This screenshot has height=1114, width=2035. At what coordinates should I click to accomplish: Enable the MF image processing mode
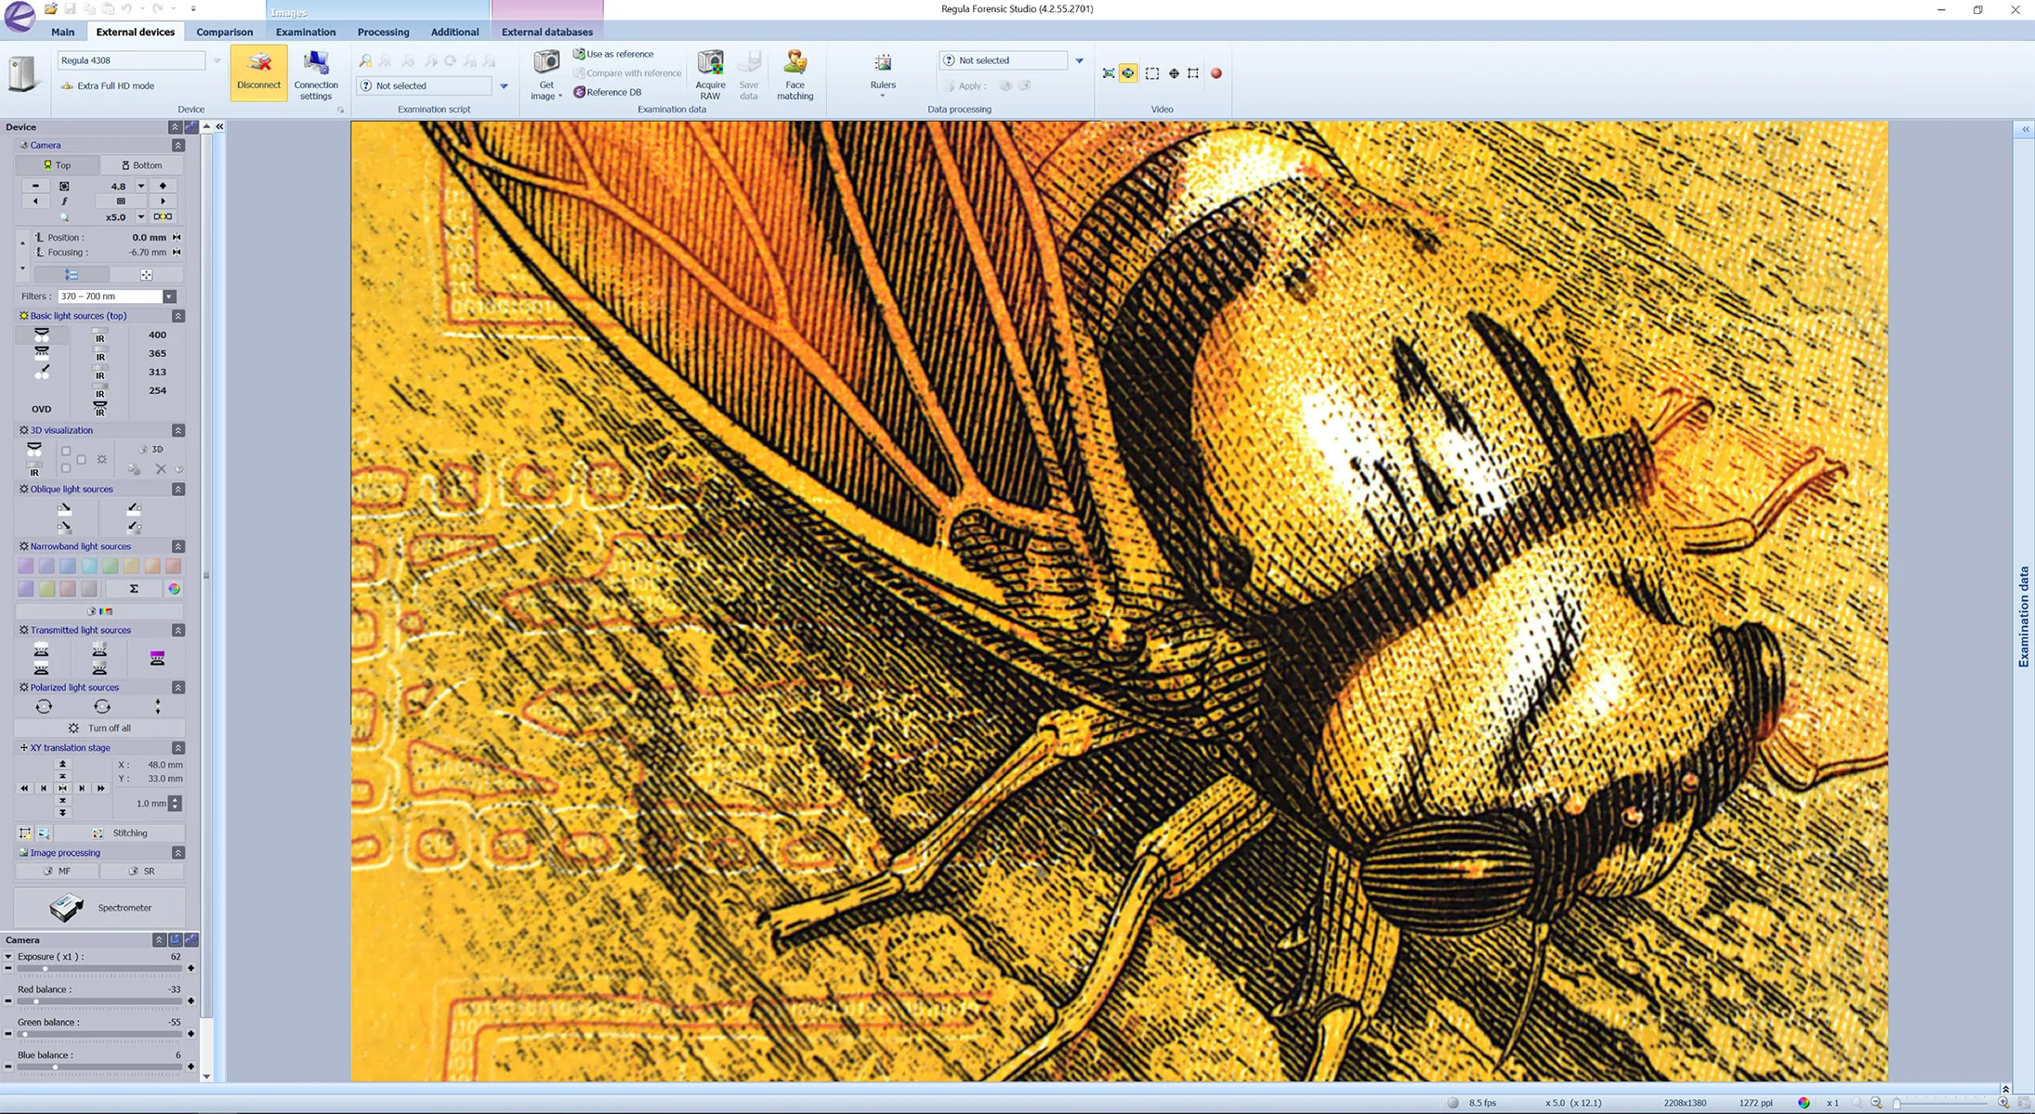pos(57,871)
